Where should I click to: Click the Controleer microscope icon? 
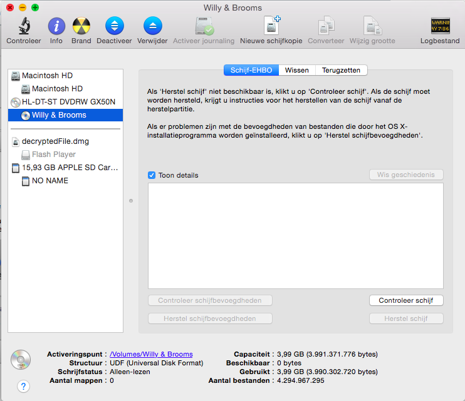(24, 26)
